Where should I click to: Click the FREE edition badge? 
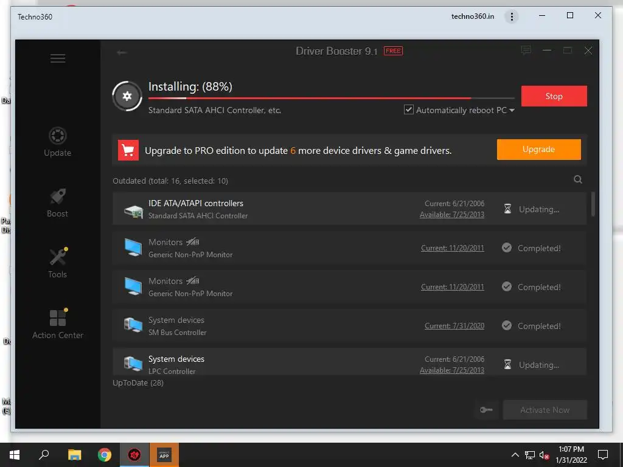[x=393, y=51]
